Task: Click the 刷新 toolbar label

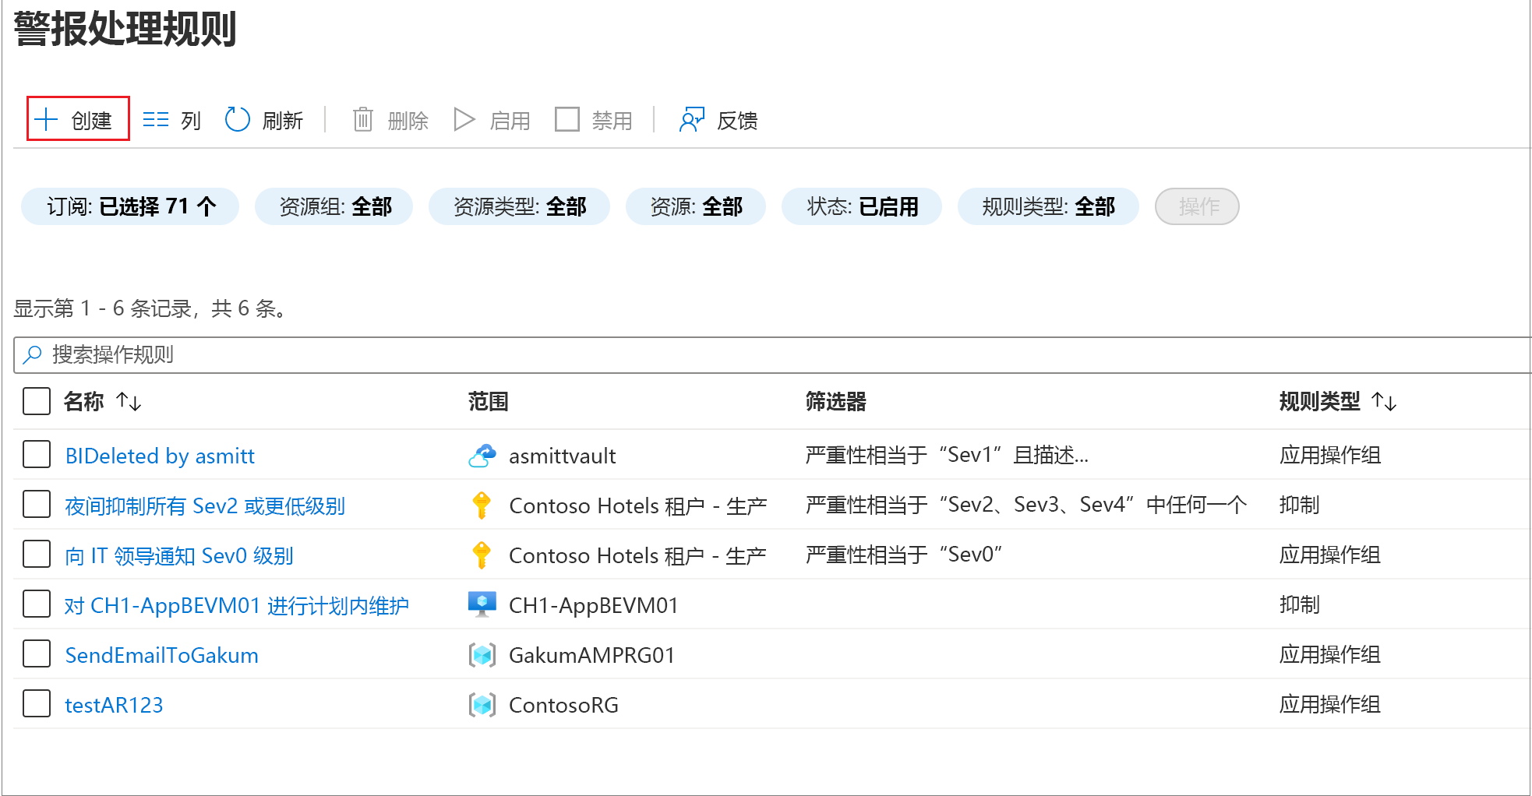Action: coord(283,121)
